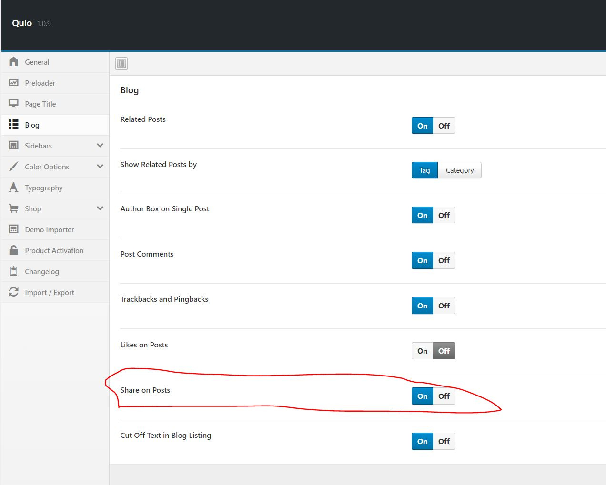Click the Demo Importer icon
Image resolution: width=606 pixels, height=485 pixels.
point(14,229)
